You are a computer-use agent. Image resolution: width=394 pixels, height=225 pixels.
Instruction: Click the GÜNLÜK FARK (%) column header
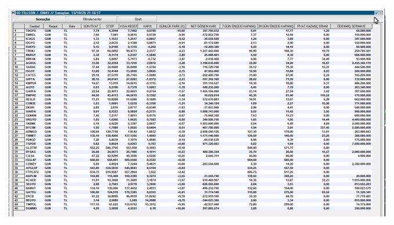click(x=171, y=26)
